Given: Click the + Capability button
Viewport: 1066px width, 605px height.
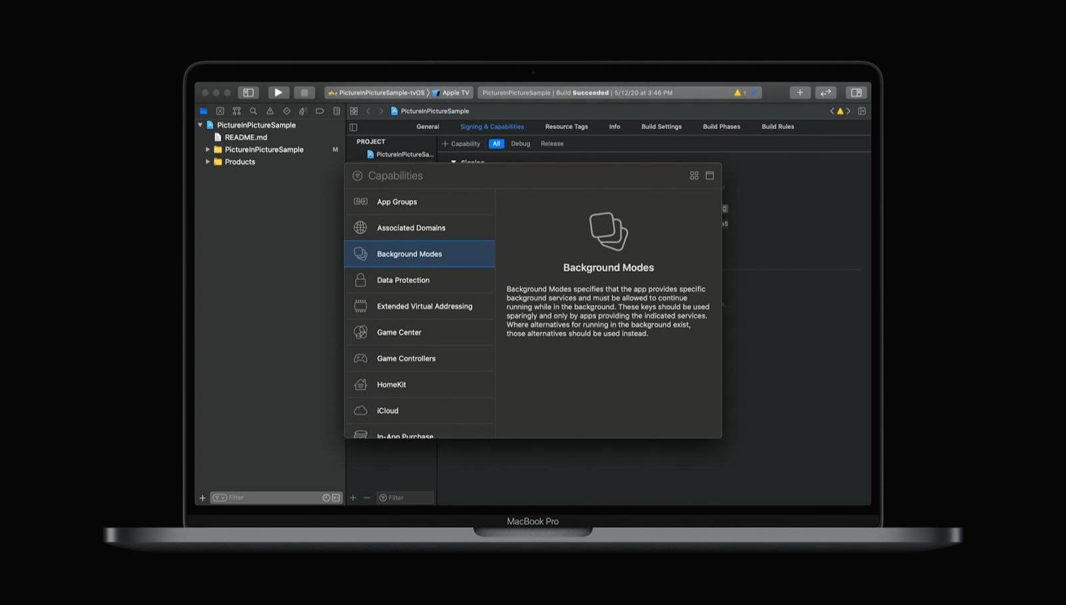Looking at the screenshot, I should (461, 144).
